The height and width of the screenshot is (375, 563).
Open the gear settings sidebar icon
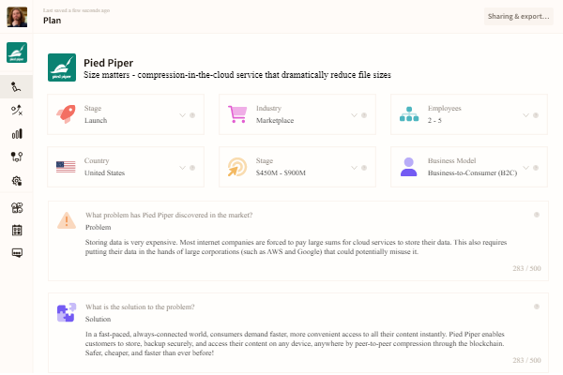[16, 180]
